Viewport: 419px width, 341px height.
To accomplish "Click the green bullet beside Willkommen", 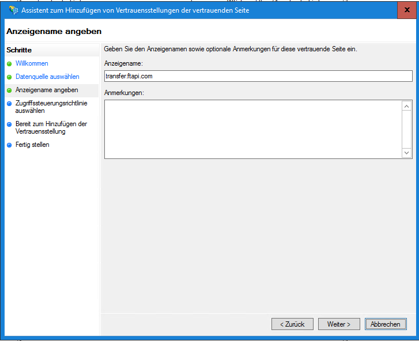I will coord(9,64).
